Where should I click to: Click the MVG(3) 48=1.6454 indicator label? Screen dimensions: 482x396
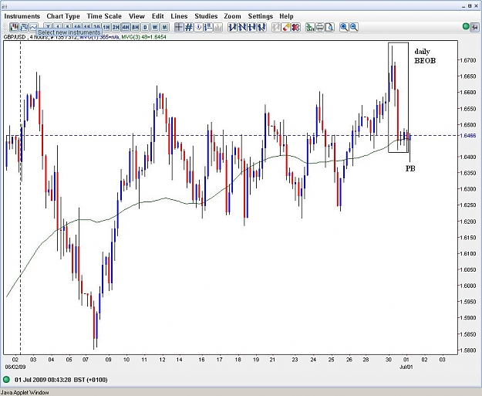tap(143, 37)
